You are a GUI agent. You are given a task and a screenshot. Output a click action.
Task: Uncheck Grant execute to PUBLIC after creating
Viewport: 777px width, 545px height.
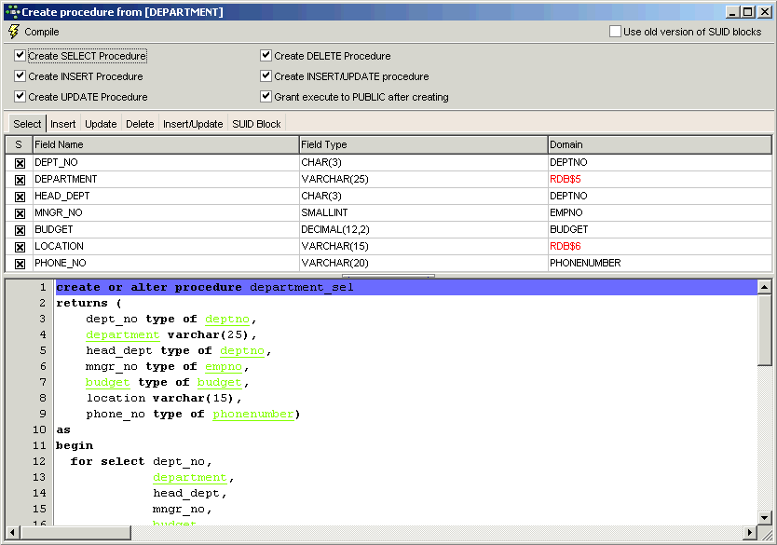tap(266, 97)
